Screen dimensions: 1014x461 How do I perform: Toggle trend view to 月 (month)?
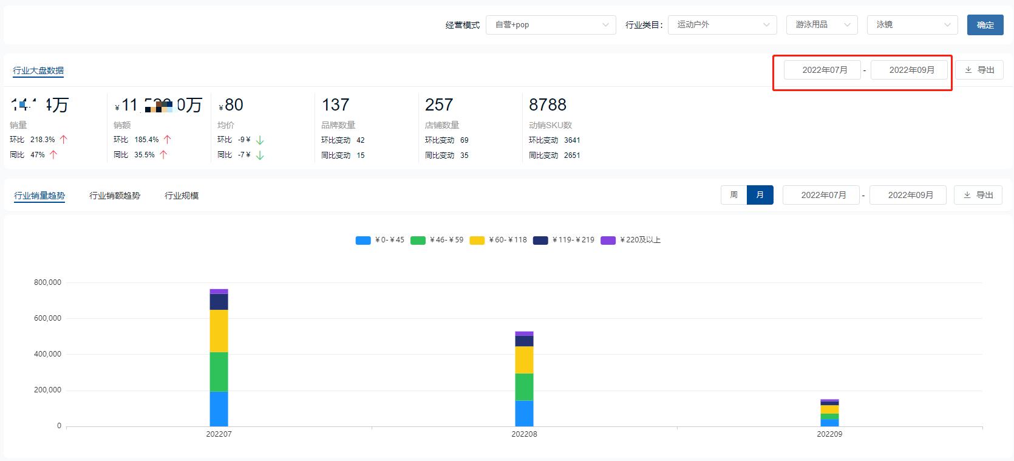pyautogui.click(x=760, y=195)
